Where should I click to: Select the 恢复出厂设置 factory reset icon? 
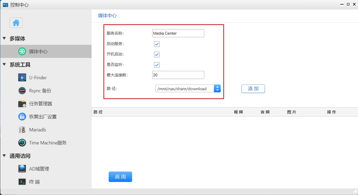[22, 117]
